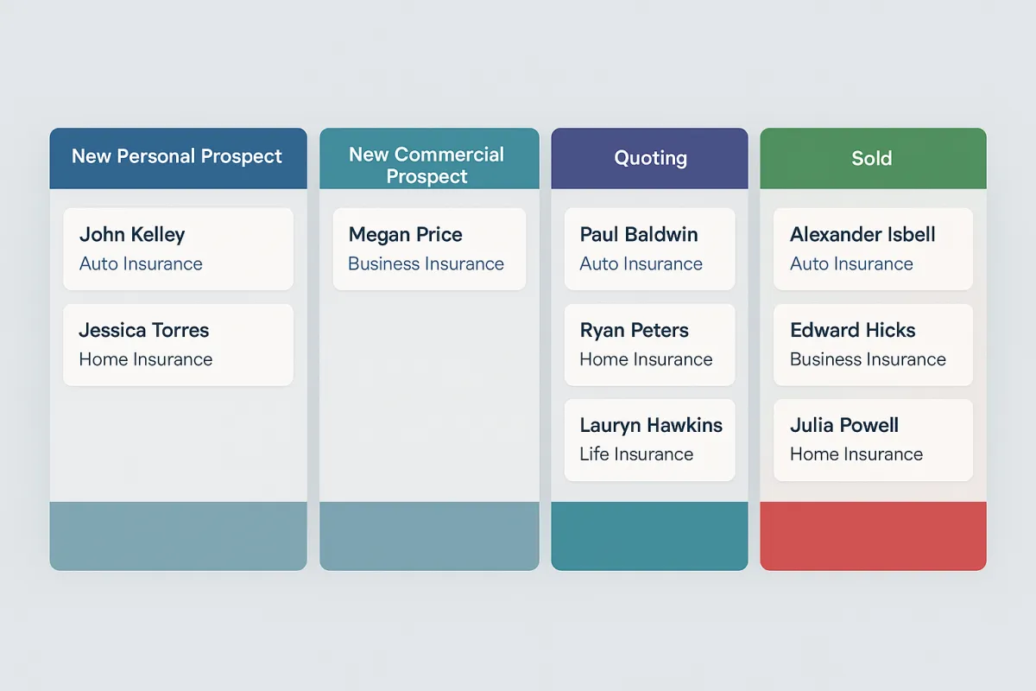Click the New Personal Prospect column header
Screen dimensions: 1036x691
pyautogui.click(x=178, y=158)
